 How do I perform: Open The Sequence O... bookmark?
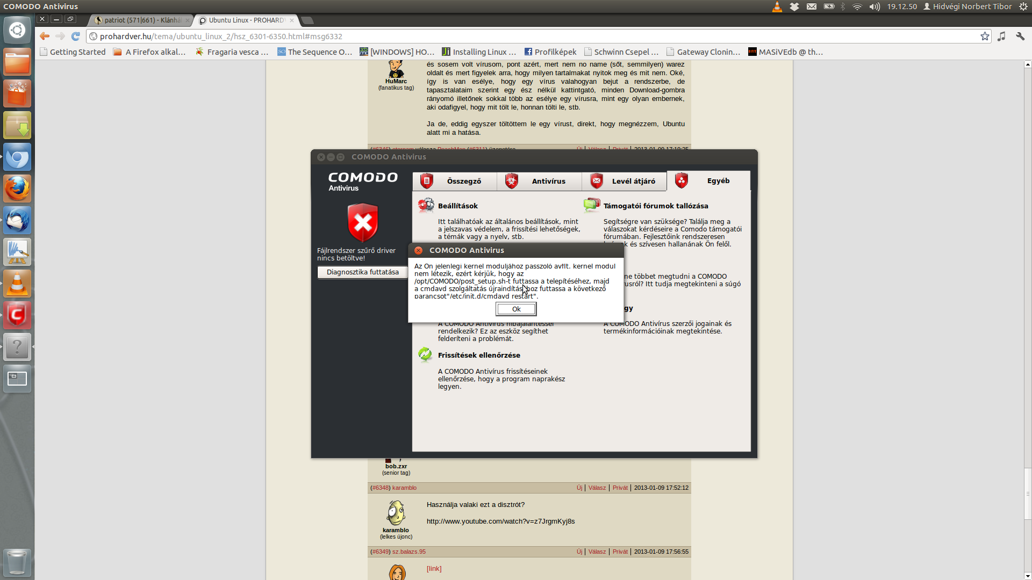coord(314,52)
